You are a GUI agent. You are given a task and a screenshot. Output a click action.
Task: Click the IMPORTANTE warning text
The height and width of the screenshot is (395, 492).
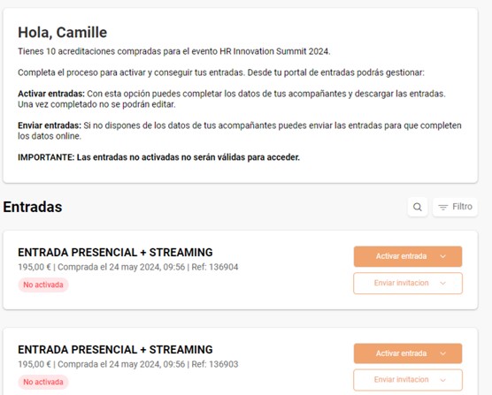pos(158,157)
